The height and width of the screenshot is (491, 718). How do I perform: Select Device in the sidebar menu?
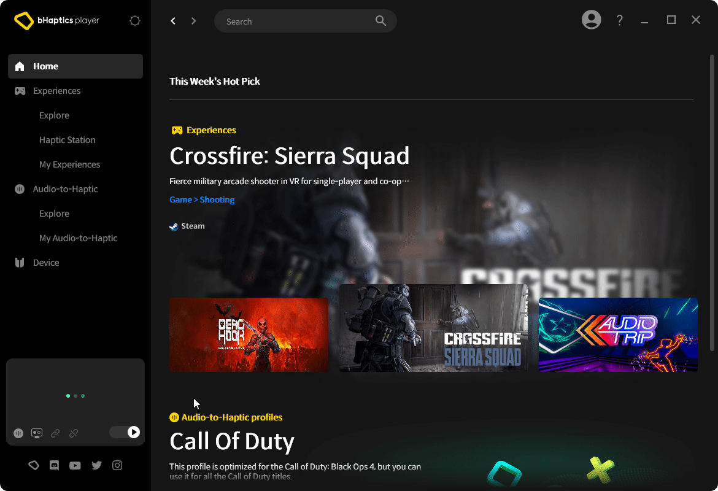point(46,263)
